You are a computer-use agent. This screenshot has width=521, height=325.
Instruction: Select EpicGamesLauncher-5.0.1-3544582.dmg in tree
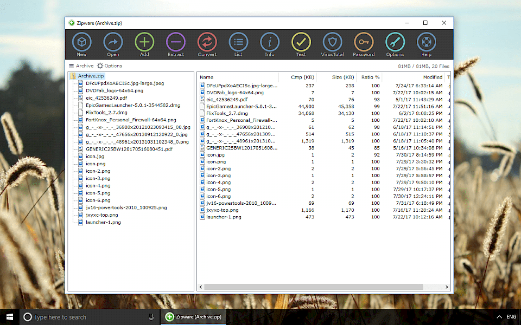click(x=133, y=105)
